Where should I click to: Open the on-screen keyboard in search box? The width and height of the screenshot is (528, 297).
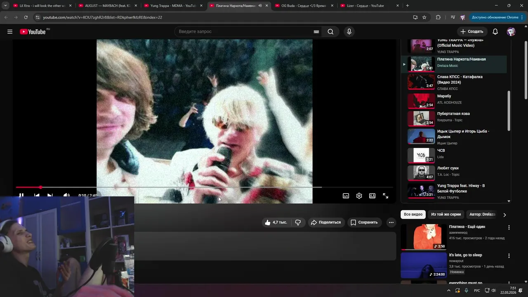tap(316, 32)
